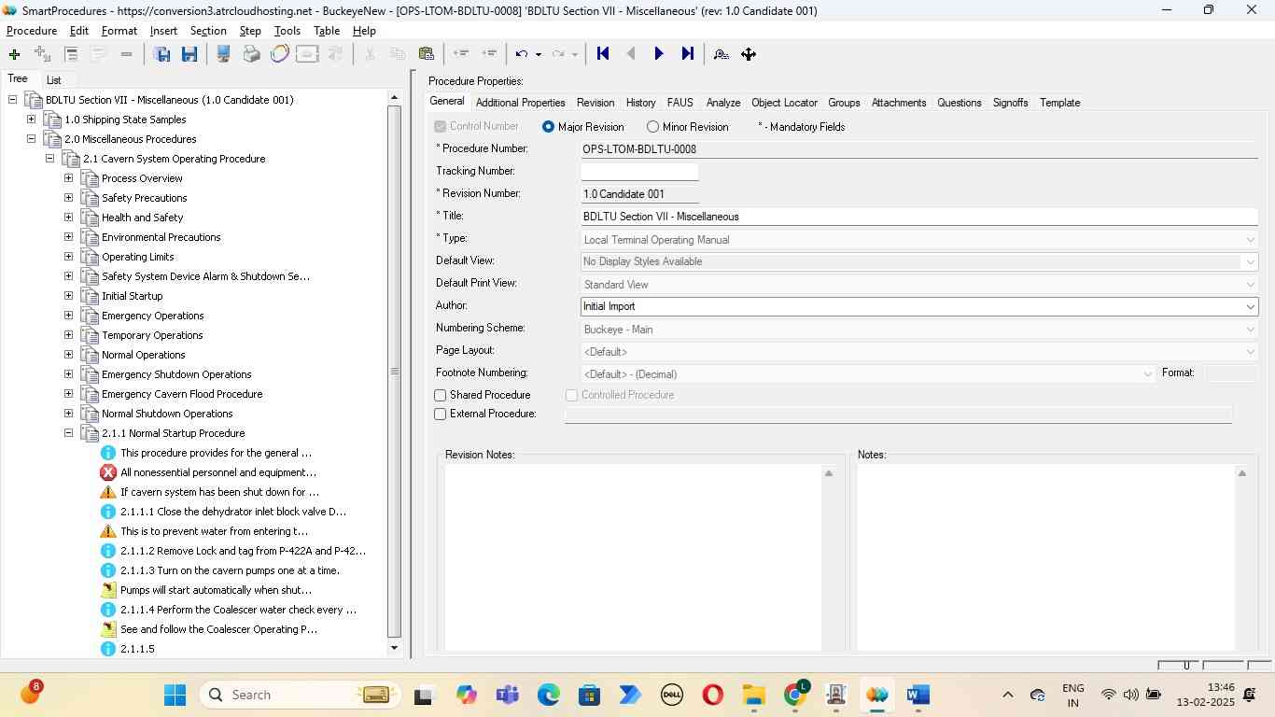Click the green plus add icon
Viewport: 1275px width, 717px height.
point(14,54)
